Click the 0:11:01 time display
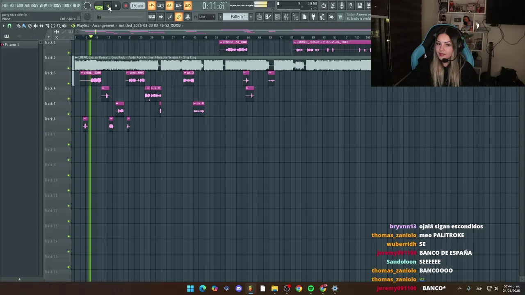 [214, 6]
